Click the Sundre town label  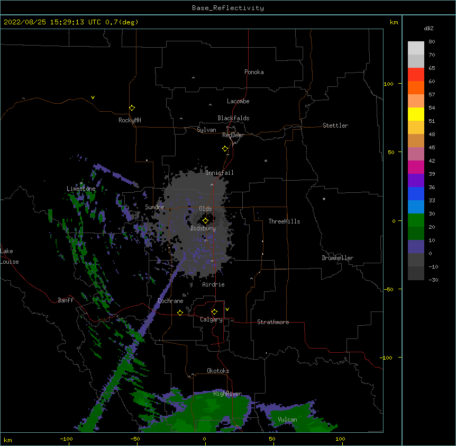[x=154, y=207]
